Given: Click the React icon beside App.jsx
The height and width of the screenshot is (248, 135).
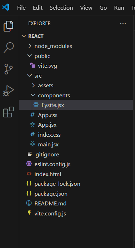Looking at the screenshot, I should click(32, 125).
